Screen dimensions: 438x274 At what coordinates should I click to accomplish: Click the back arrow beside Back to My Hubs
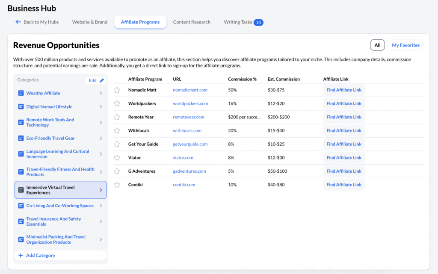(x=17, y=22)
